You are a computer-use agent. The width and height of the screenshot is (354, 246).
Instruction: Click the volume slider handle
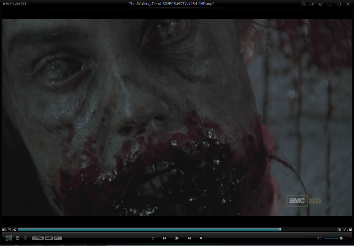pyautogui.click(x=341, y=238)
